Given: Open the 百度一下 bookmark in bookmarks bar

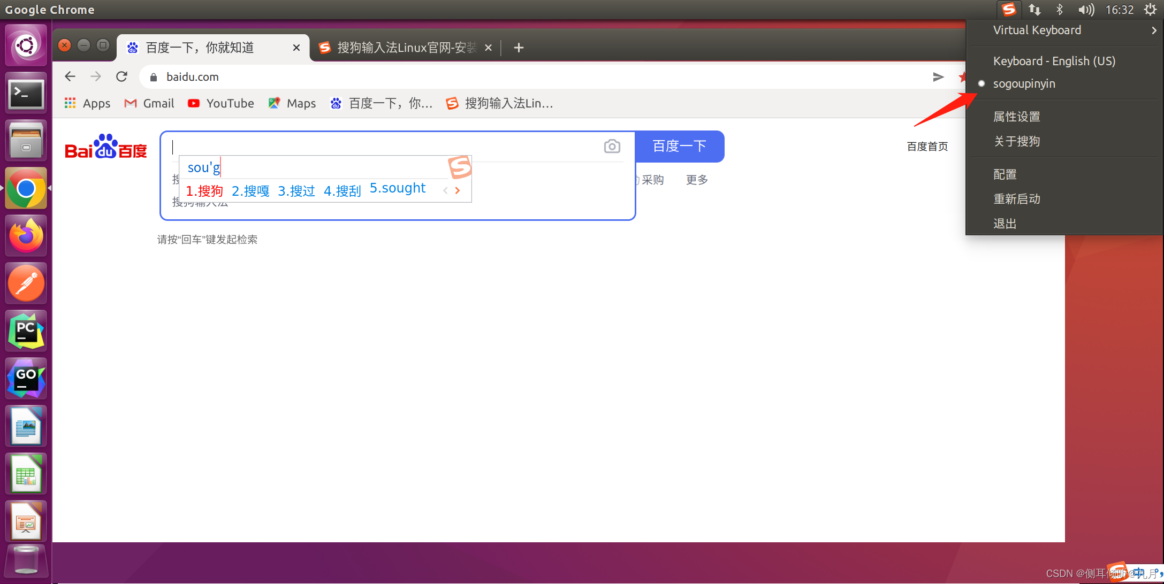Looking at the screenshot, I should 381,103.
